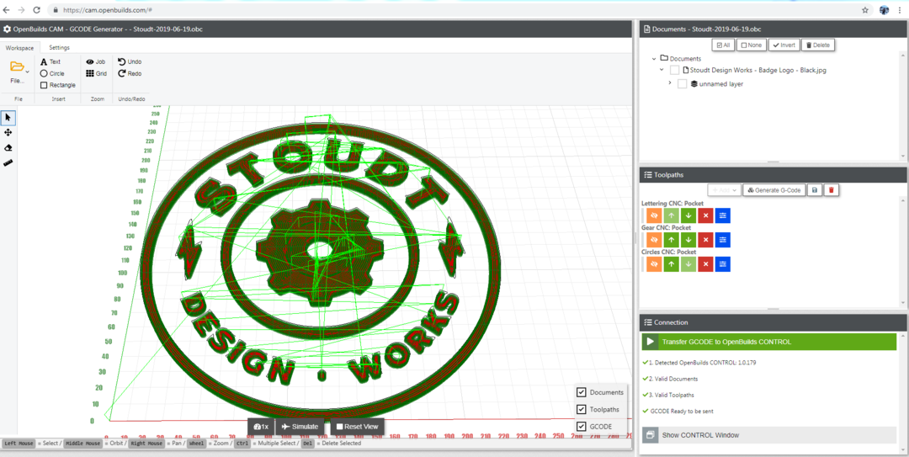Uncheck the GCODE visibility checkbox

tap(582, 427)
